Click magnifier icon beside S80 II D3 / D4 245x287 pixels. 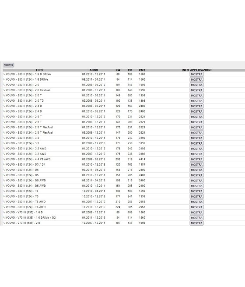point(4,165)
